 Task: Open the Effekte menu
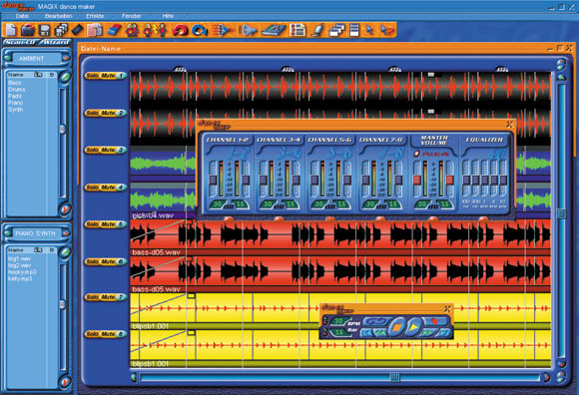[95, 16]
